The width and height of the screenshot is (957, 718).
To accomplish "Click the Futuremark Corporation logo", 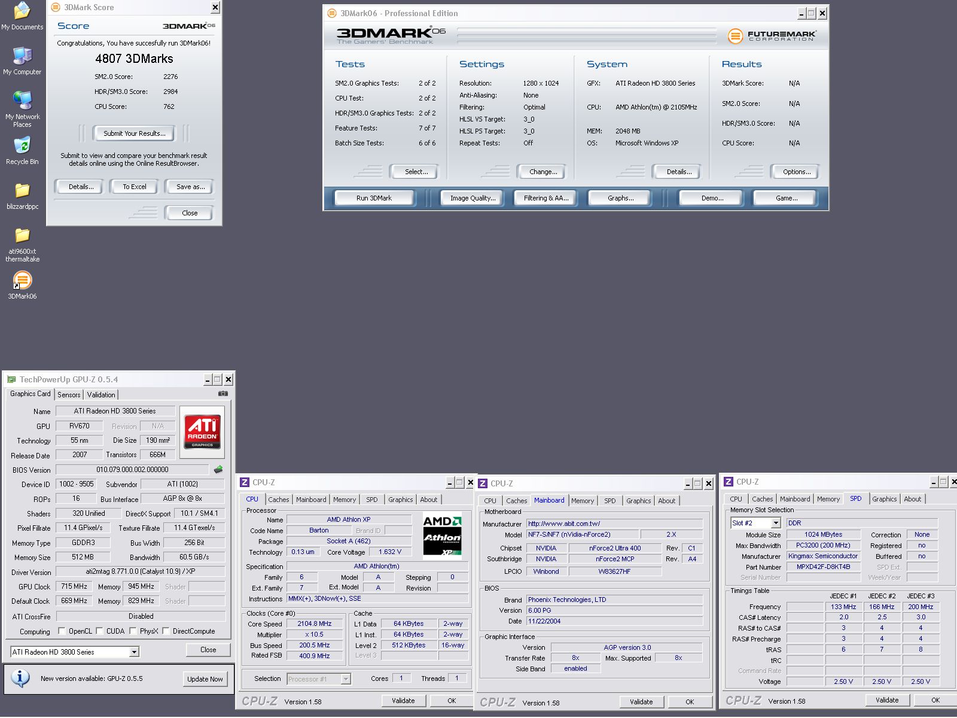I will click(x=772, y=36).
